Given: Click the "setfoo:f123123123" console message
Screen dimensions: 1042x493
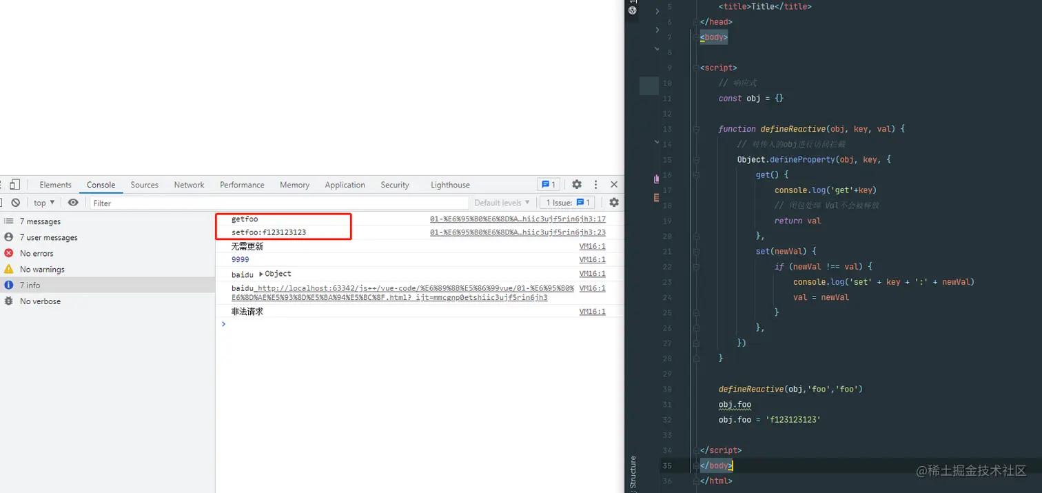Looking at the screenshot, I should coord(269,233).
